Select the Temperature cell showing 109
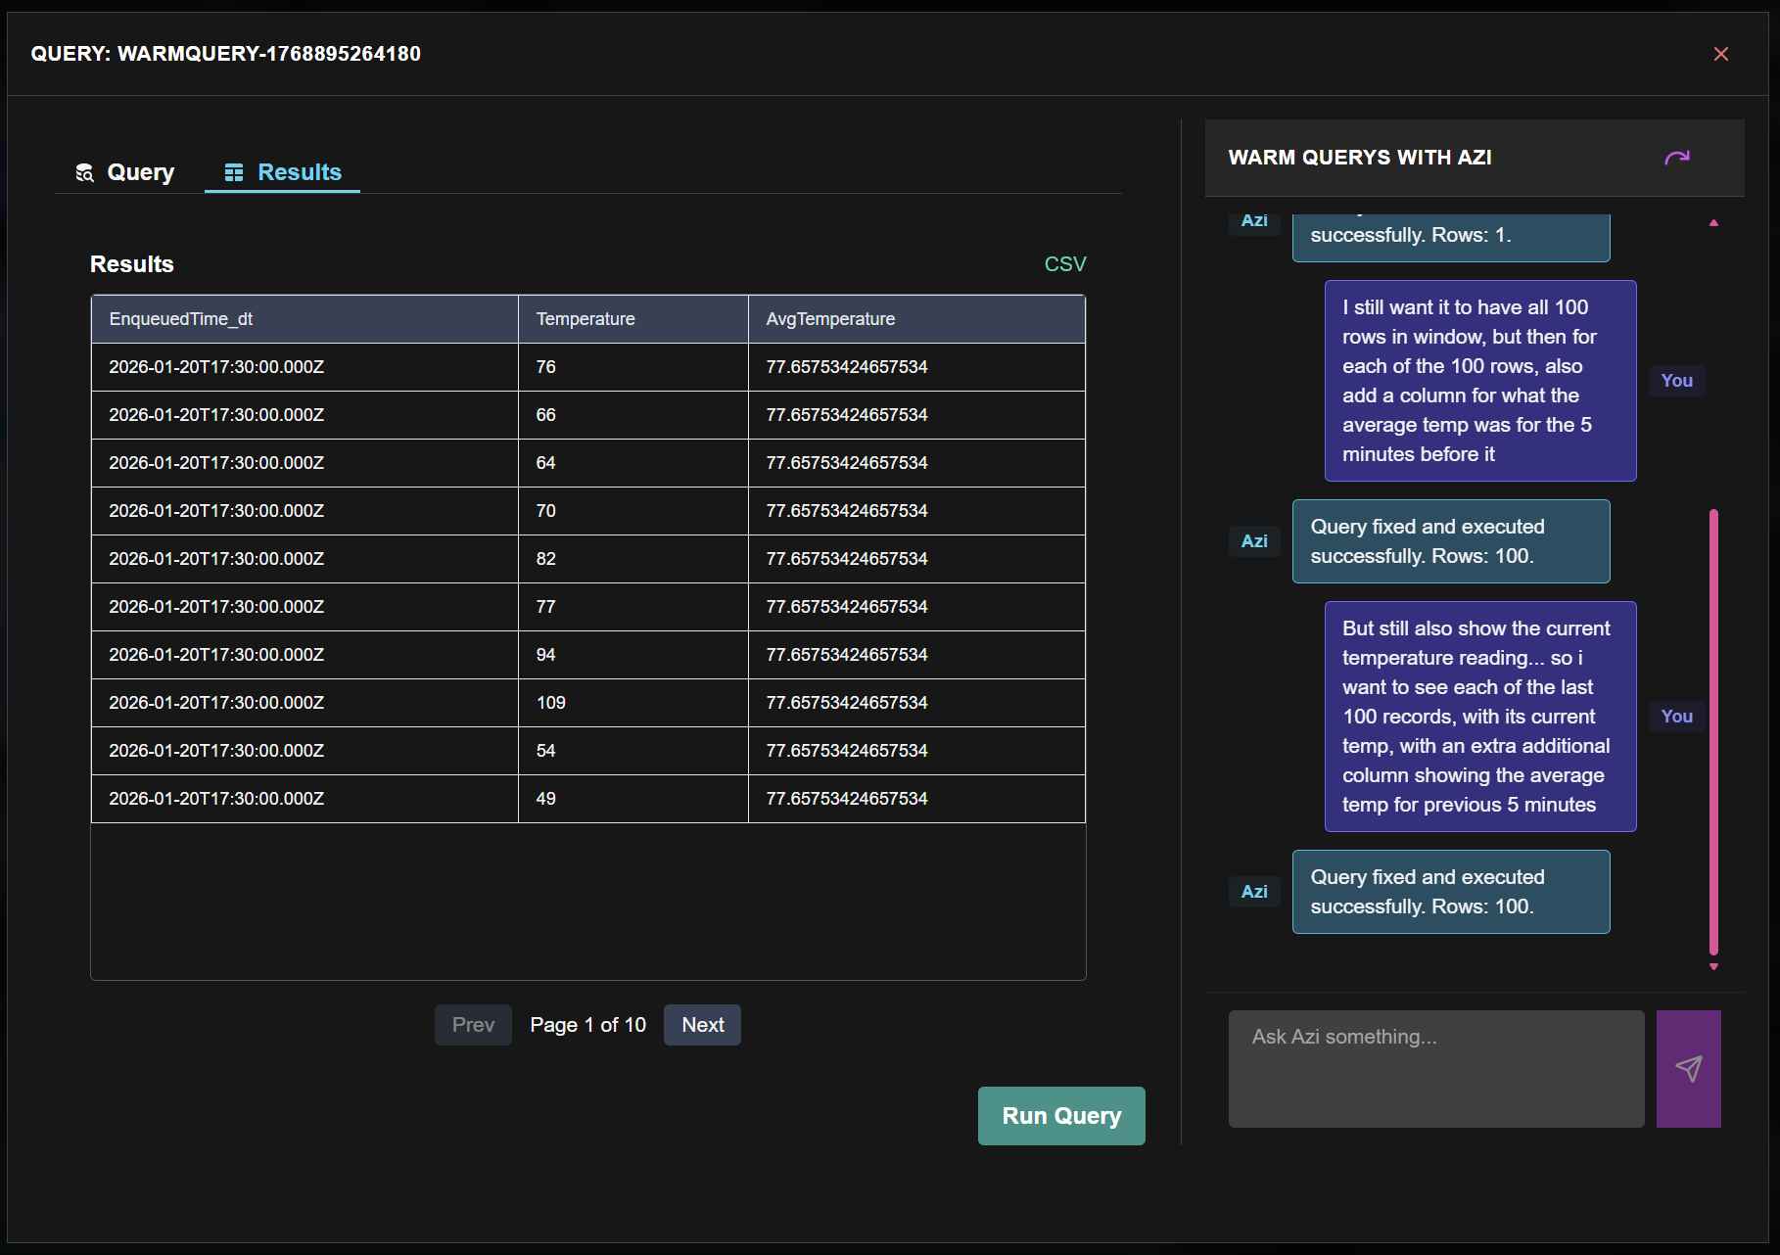 click(x=633, y=703)
